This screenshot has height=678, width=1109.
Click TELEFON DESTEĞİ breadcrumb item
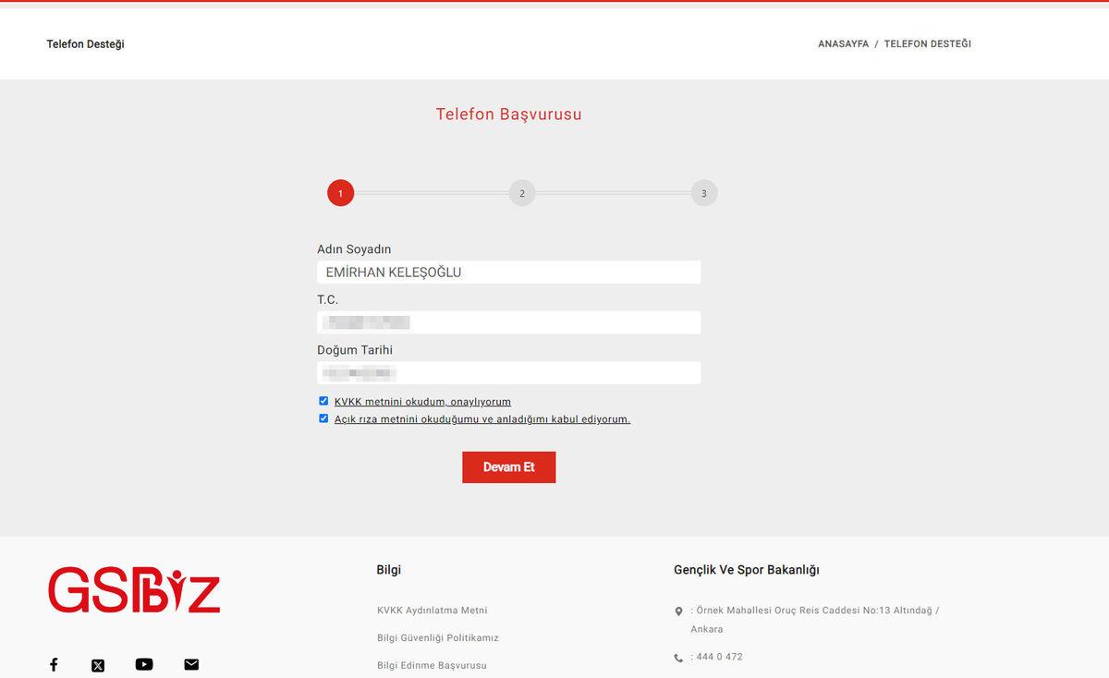coord(927,43)
